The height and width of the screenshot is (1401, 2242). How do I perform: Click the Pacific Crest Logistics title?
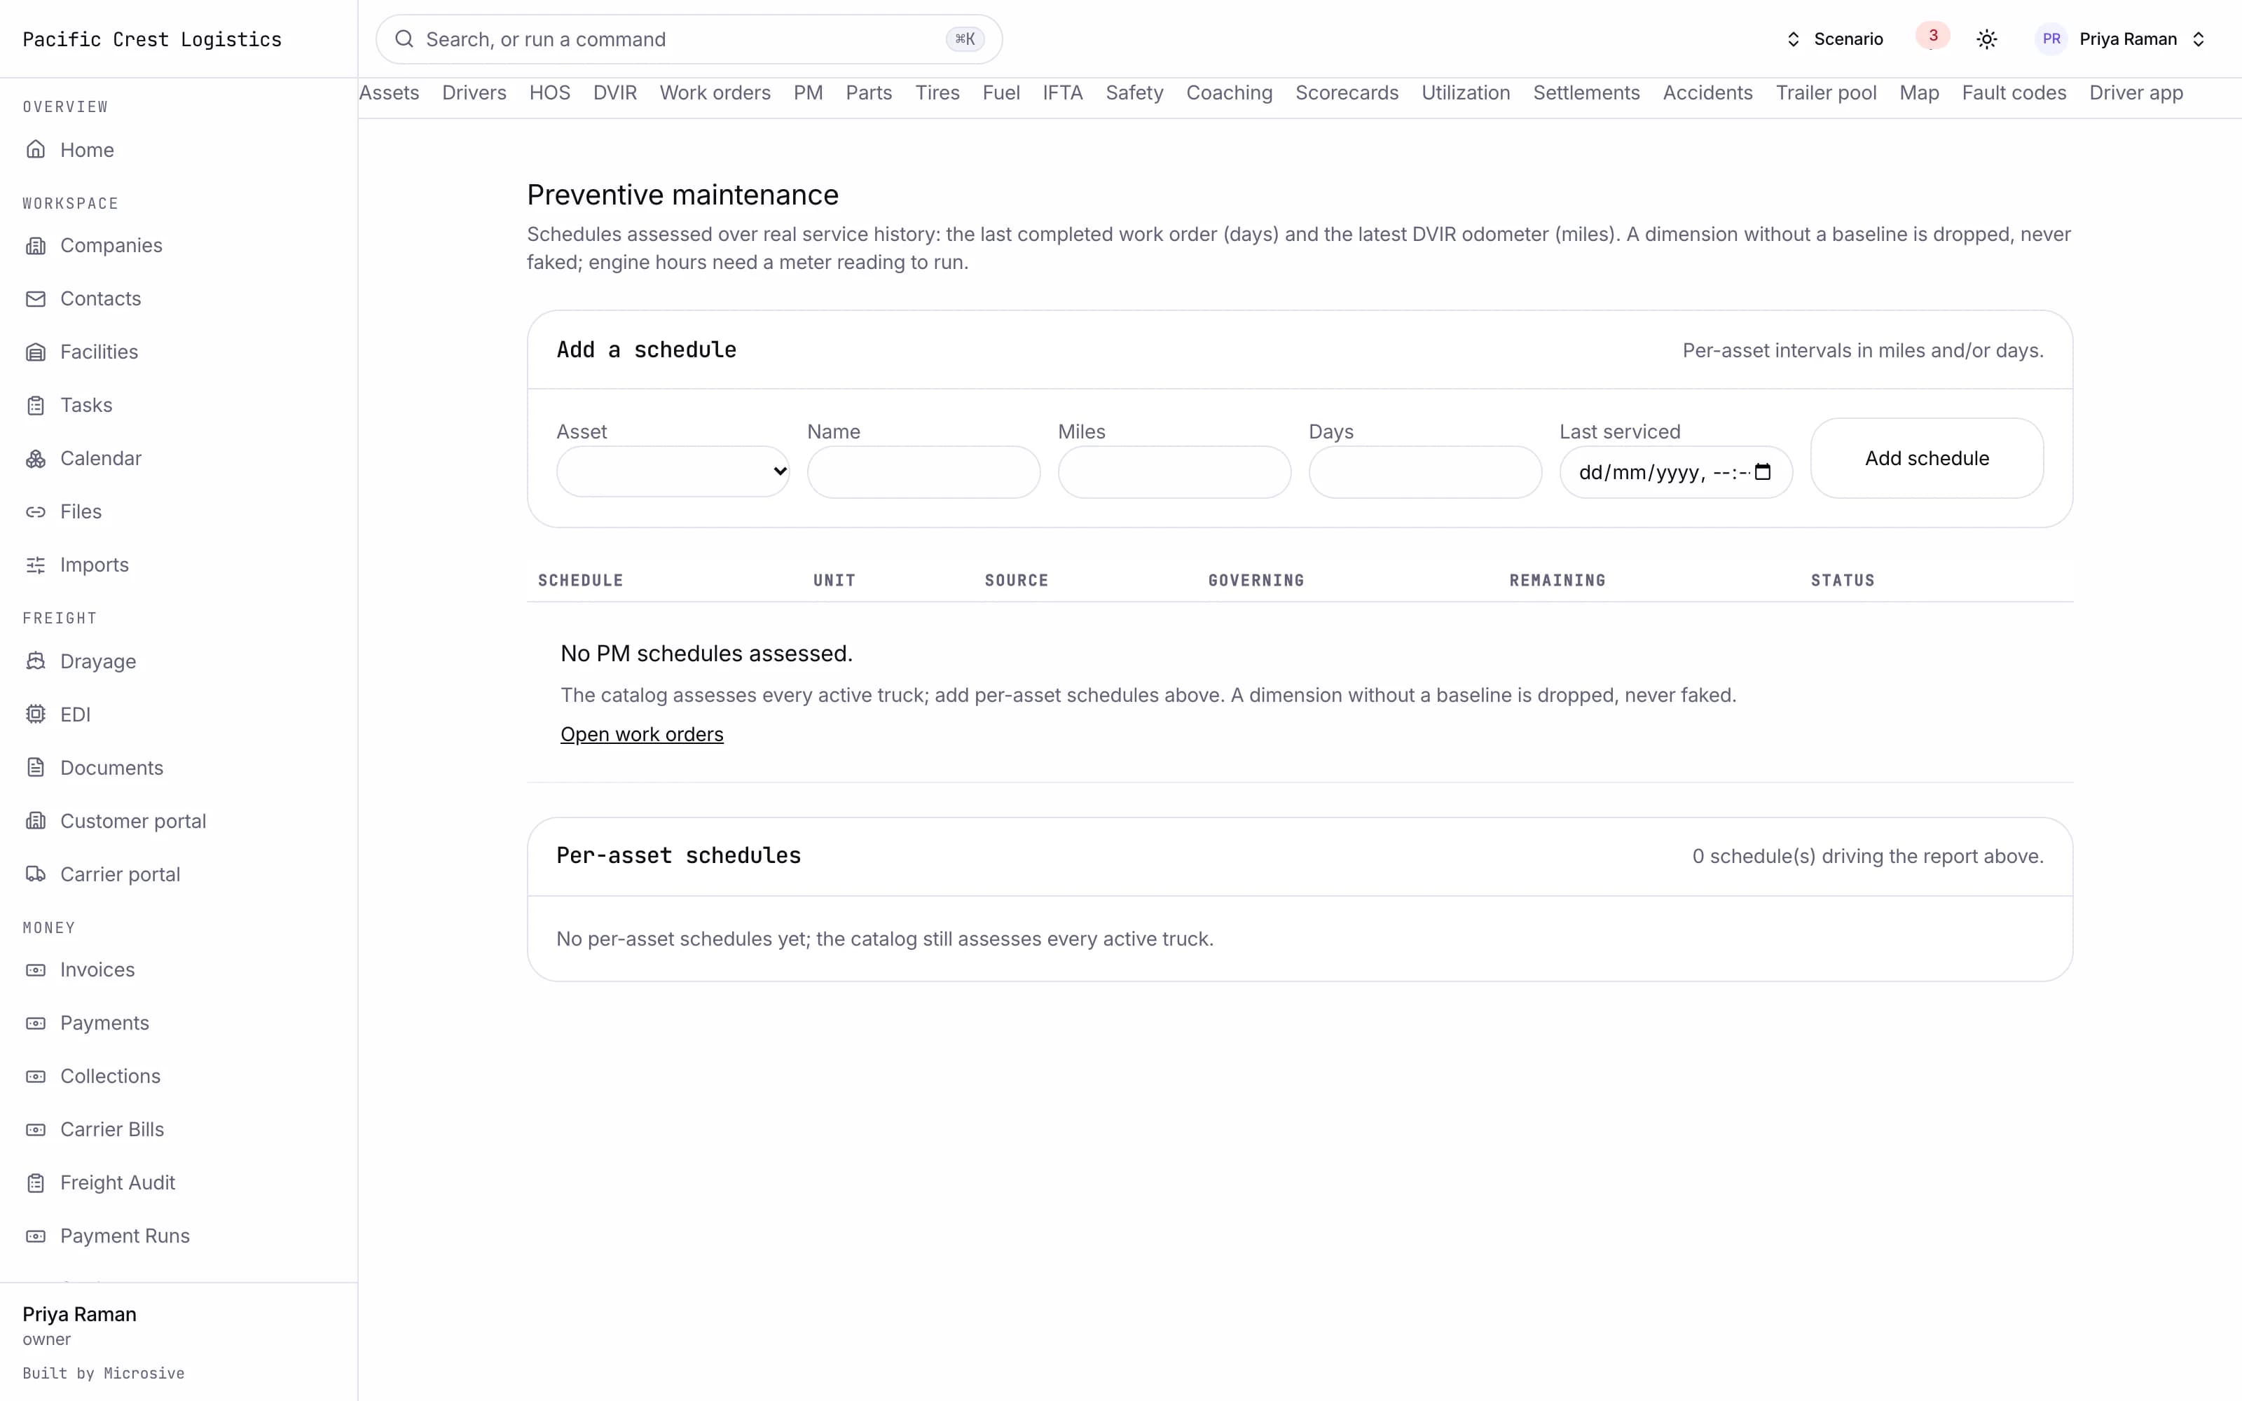pyautogui.click(x=152, y=39)
